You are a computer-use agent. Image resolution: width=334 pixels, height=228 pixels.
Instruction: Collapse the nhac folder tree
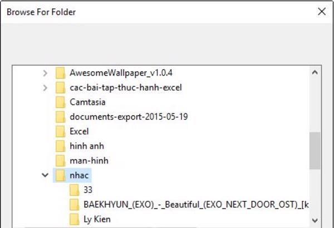45,176
